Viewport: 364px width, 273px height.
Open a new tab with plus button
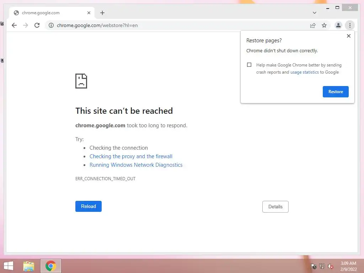102,13
